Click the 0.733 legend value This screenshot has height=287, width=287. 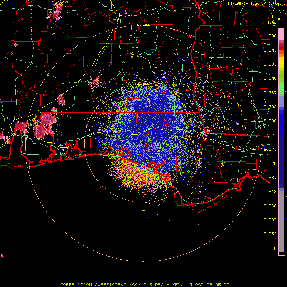pos(270,107)
